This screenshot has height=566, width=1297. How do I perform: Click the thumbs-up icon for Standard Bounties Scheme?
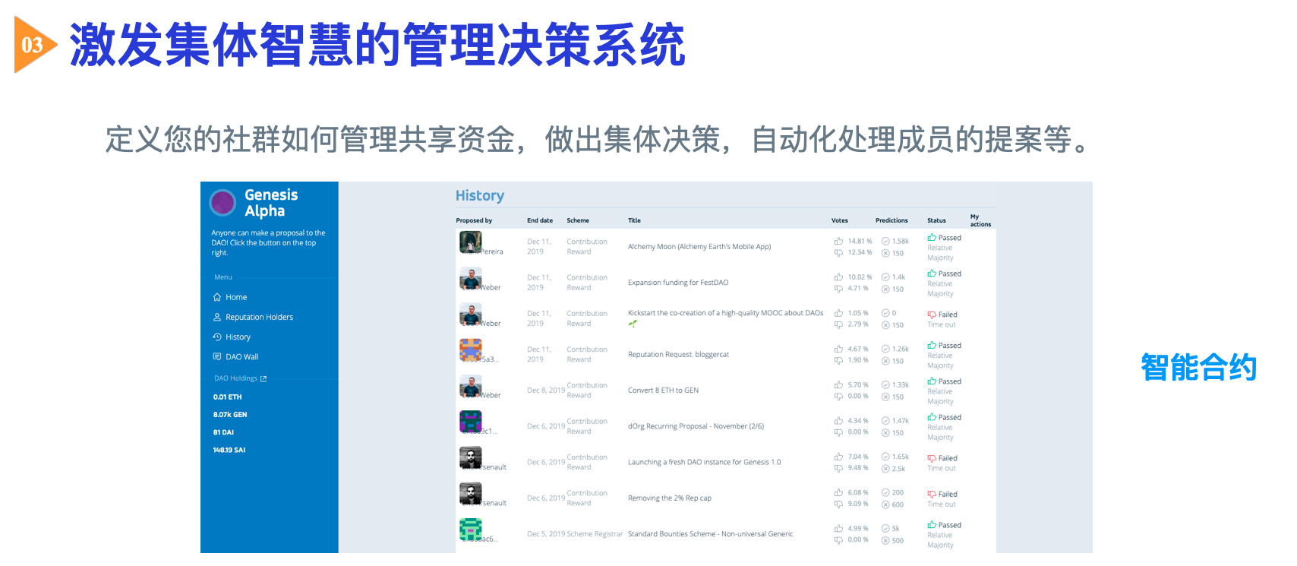pyautogui.click(x=839, y=528)
